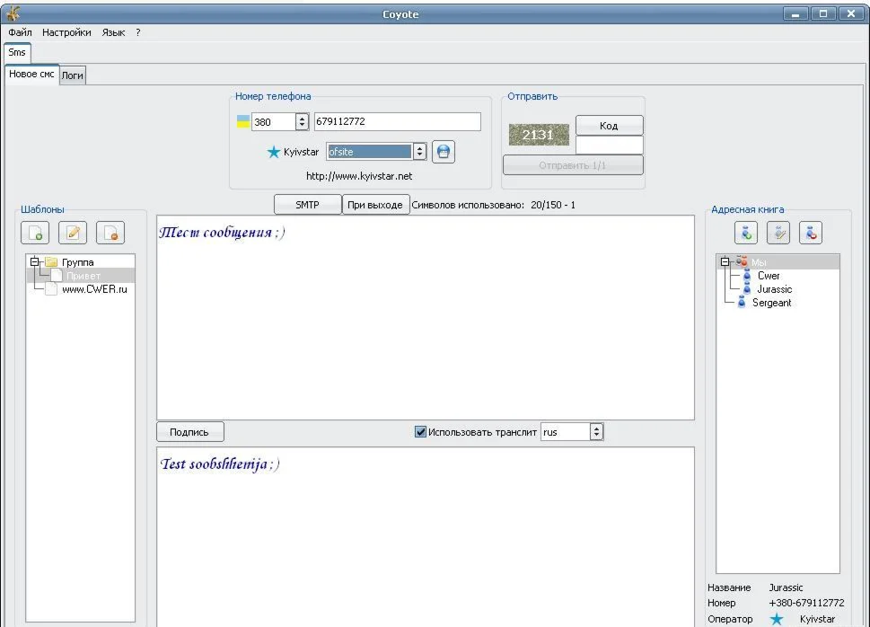
Task: Click the 'Подпись' button
Action: 189,432
